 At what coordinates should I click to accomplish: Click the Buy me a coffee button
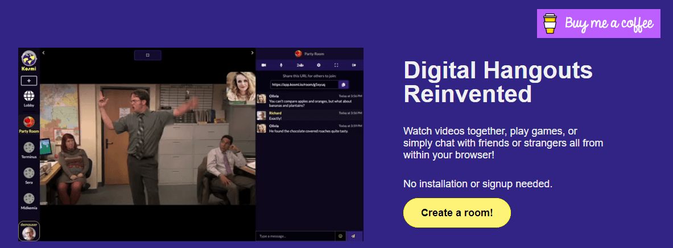coord(598,24)
